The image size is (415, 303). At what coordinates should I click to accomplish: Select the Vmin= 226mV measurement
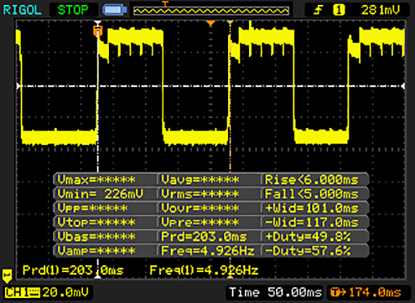104,194
